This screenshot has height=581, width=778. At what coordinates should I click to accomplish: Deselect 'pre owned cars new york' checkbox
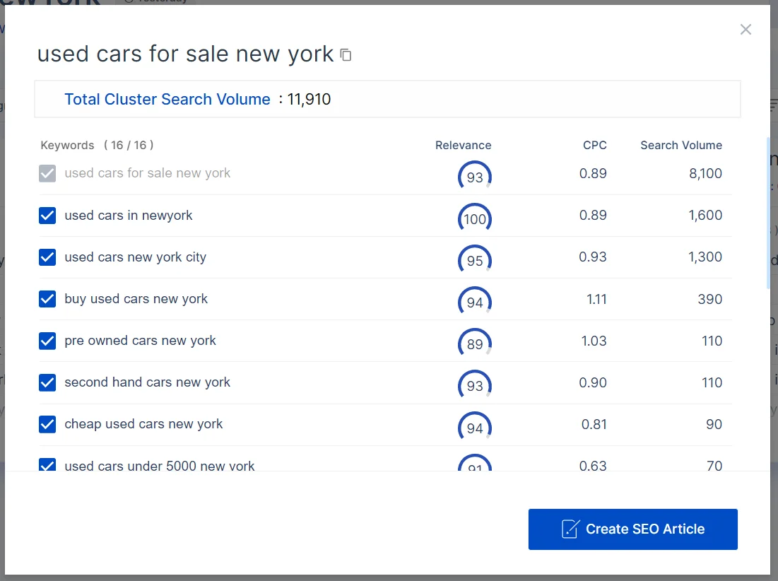tap(47, 341)
